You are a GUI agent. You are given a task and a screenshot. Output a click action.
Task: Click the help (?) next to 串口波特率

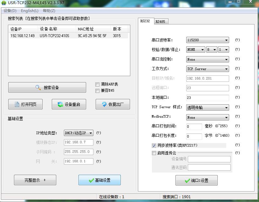(237, 40)
